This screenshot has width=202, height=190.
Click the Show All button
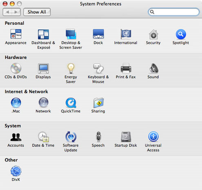(37, 12)
